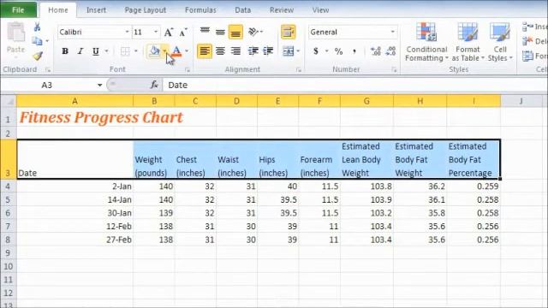Viewport: 548px width, 308px height.
Task: Click the Orientation text-angle icon
Action: pyautogui.click(x=253, y=32)
